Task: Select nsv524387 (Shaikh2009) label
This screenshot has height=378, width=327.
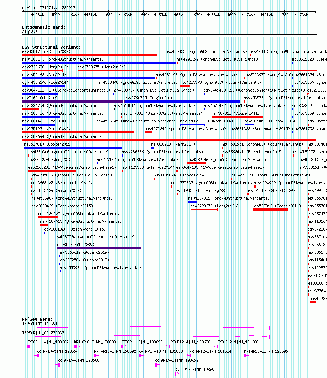Action: (x=271, y=190)
